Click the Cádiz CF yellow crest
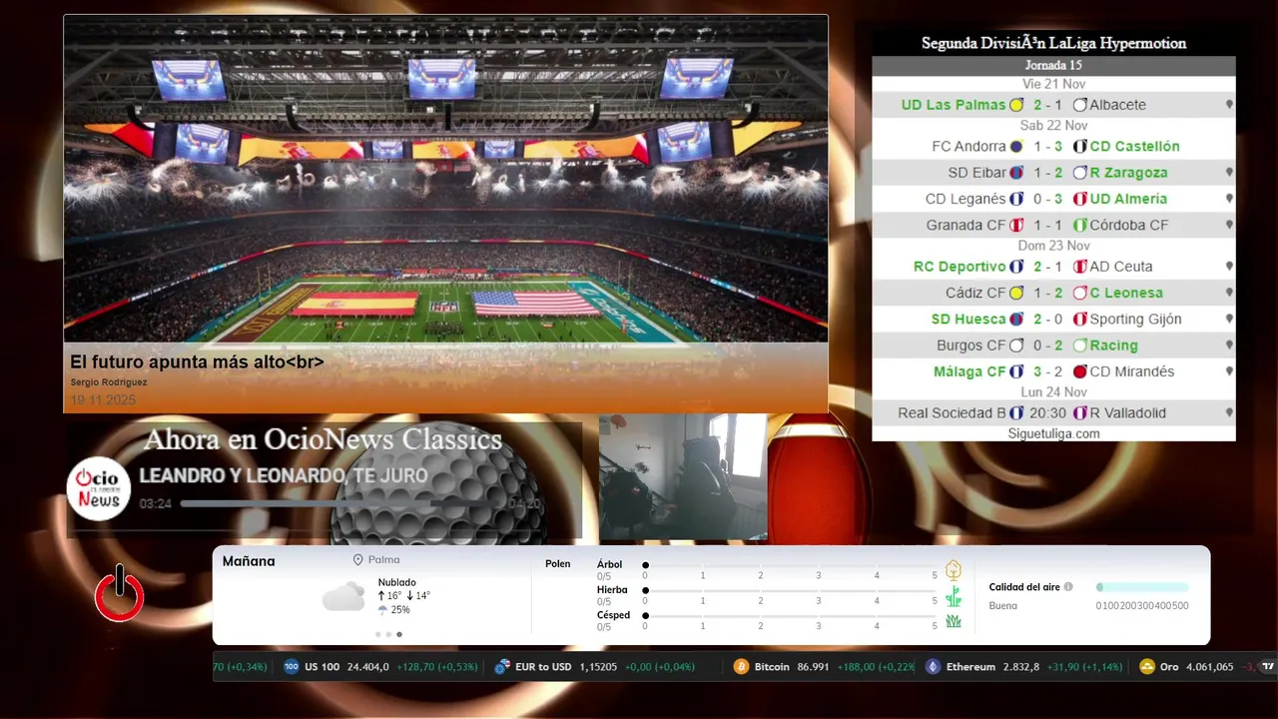1278x719 pixels. (1016, 293)
